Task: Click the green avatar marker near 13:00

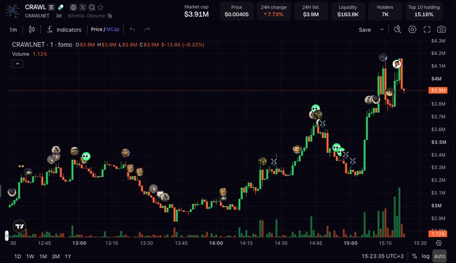Action: click(x=86, y=156)
